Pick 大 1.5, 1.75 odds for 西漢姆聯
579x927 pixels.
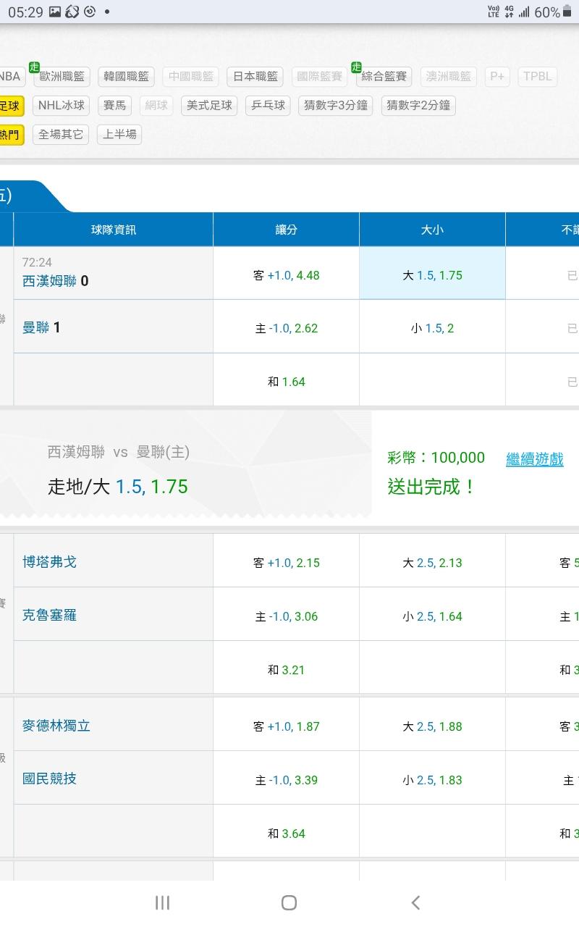coord(432,275)
